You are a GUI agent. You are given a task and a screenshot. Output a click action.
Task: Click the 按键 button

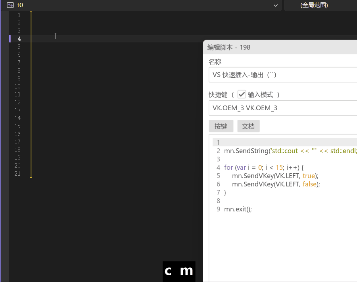point(221,127)
